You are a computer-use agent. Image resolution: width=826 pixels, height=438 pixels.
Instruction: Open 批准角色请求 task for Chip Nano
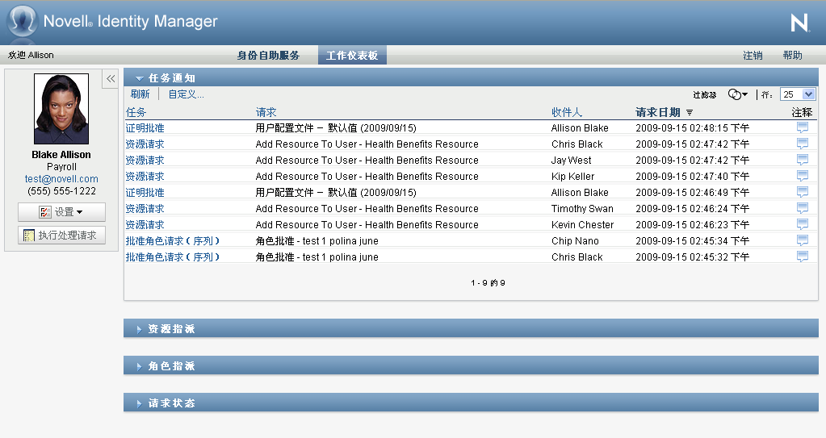[x=173, y=240]
